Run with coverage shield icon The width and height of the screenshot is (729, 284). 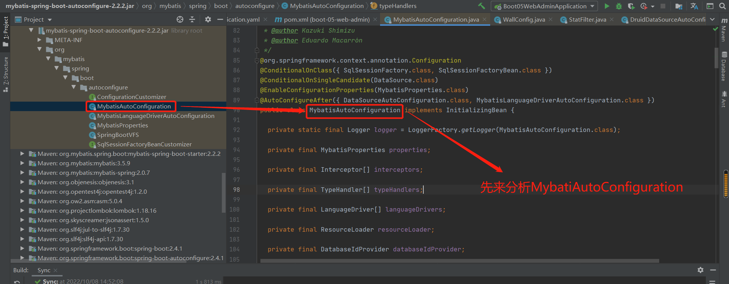click(x=631, y=6)
